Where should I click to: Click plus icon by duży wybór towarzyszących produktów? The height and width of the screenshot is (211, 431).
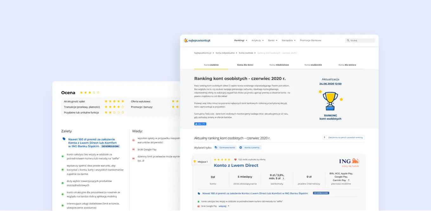pos(63,183)
